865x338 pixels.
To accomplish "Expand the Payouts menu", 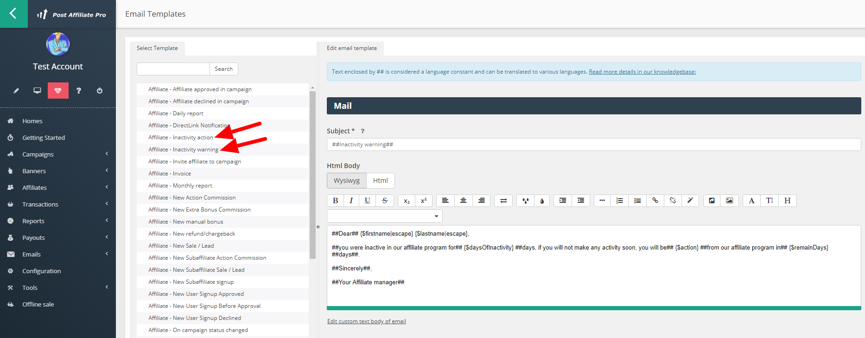I will point(58,238).
